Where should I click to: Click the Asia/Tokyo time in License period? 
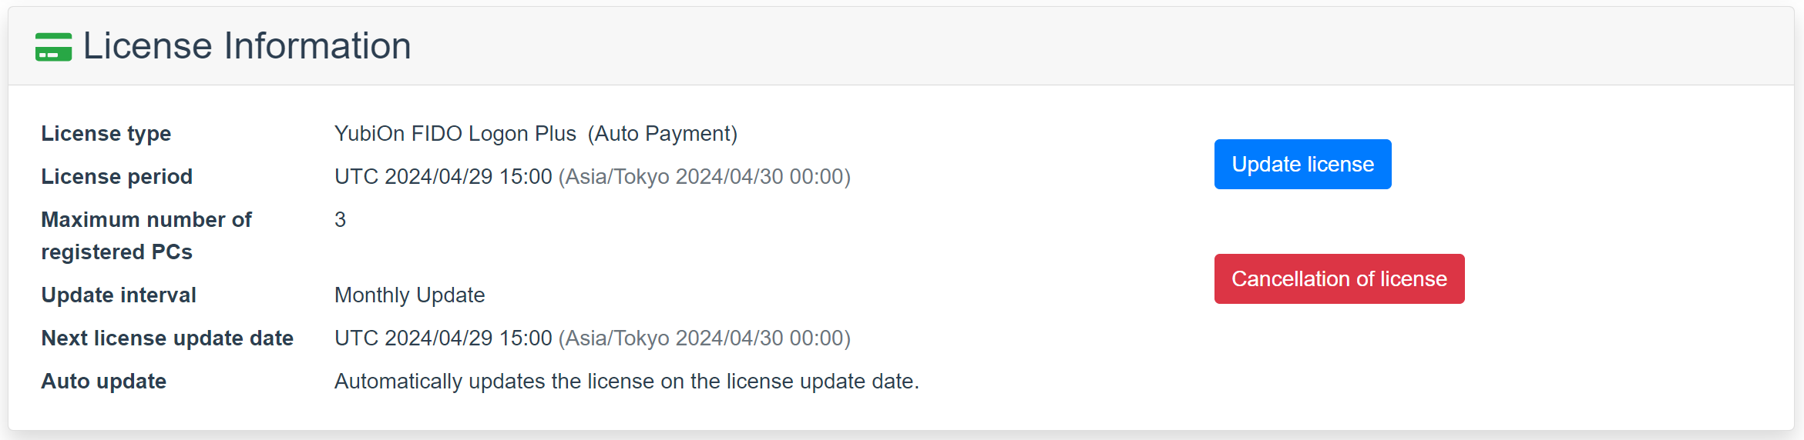click(704, 177)
